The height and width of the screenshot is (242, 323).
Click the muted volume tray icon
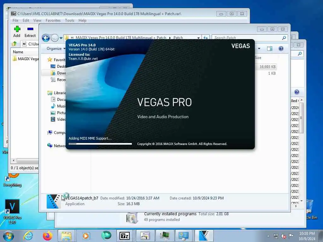(x=284, y=236)
